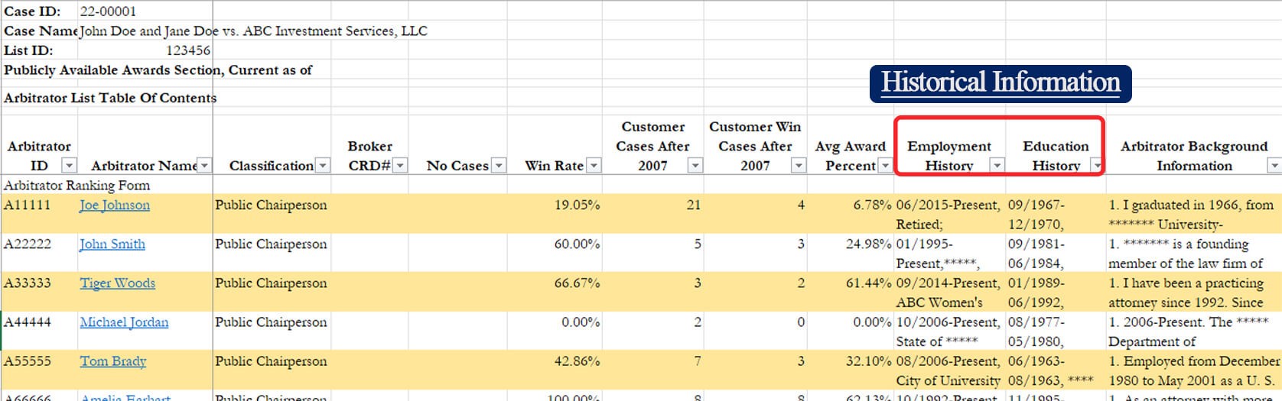This screenshot has width=1282, height=401.
Task: Select background cell about practicing attorney since 1992
Action: tap(1194, 292)
